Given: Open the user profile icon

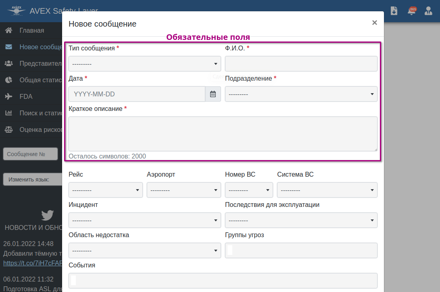Looking at the screenshot, I should tap(428, 11).
